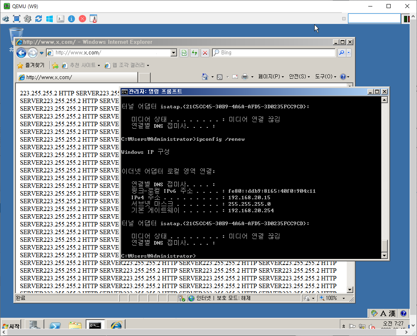Click the read mail icon

pos(235,77)
